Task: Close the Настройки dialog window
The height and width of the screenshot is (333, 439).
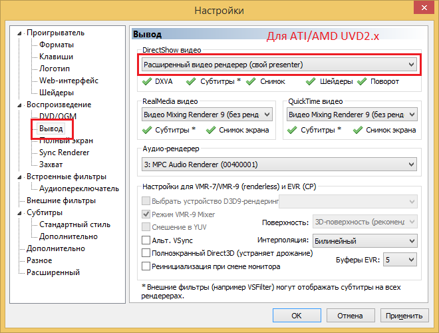Action: click(424, 7)
